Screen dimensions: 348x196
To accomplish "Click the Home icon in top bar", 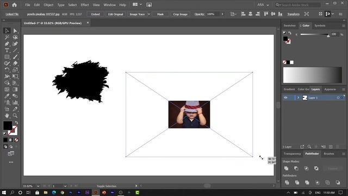I will click(15, 5).
